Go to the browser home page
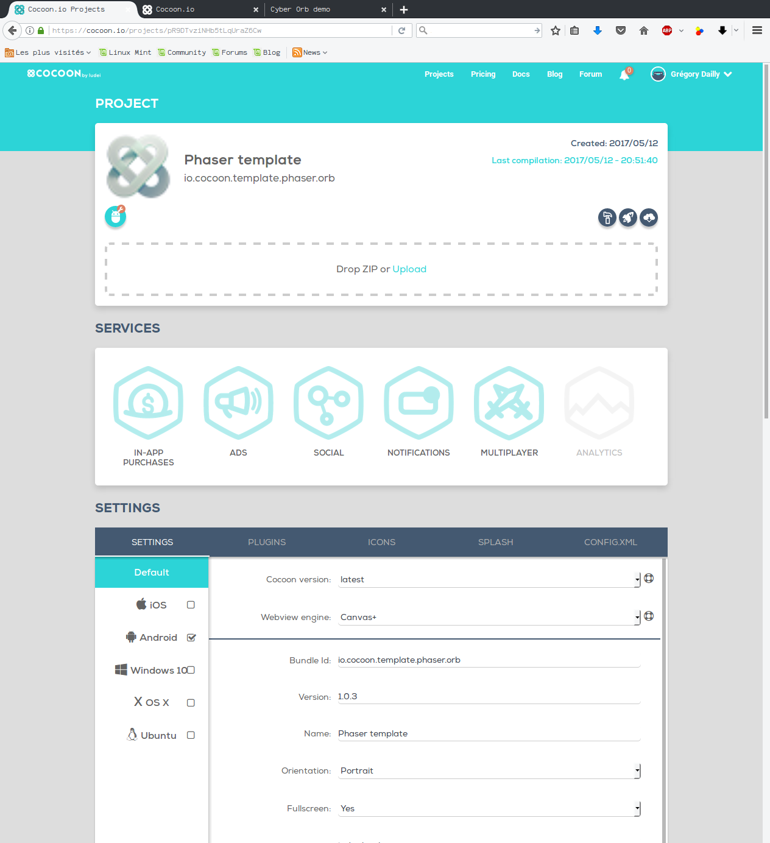 [644, 30]
